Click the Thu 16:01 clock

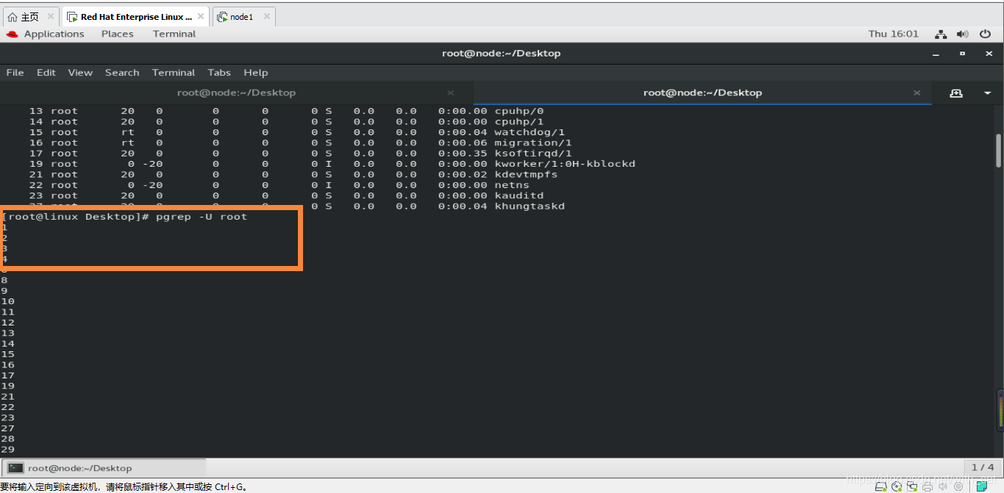point(894,34)
